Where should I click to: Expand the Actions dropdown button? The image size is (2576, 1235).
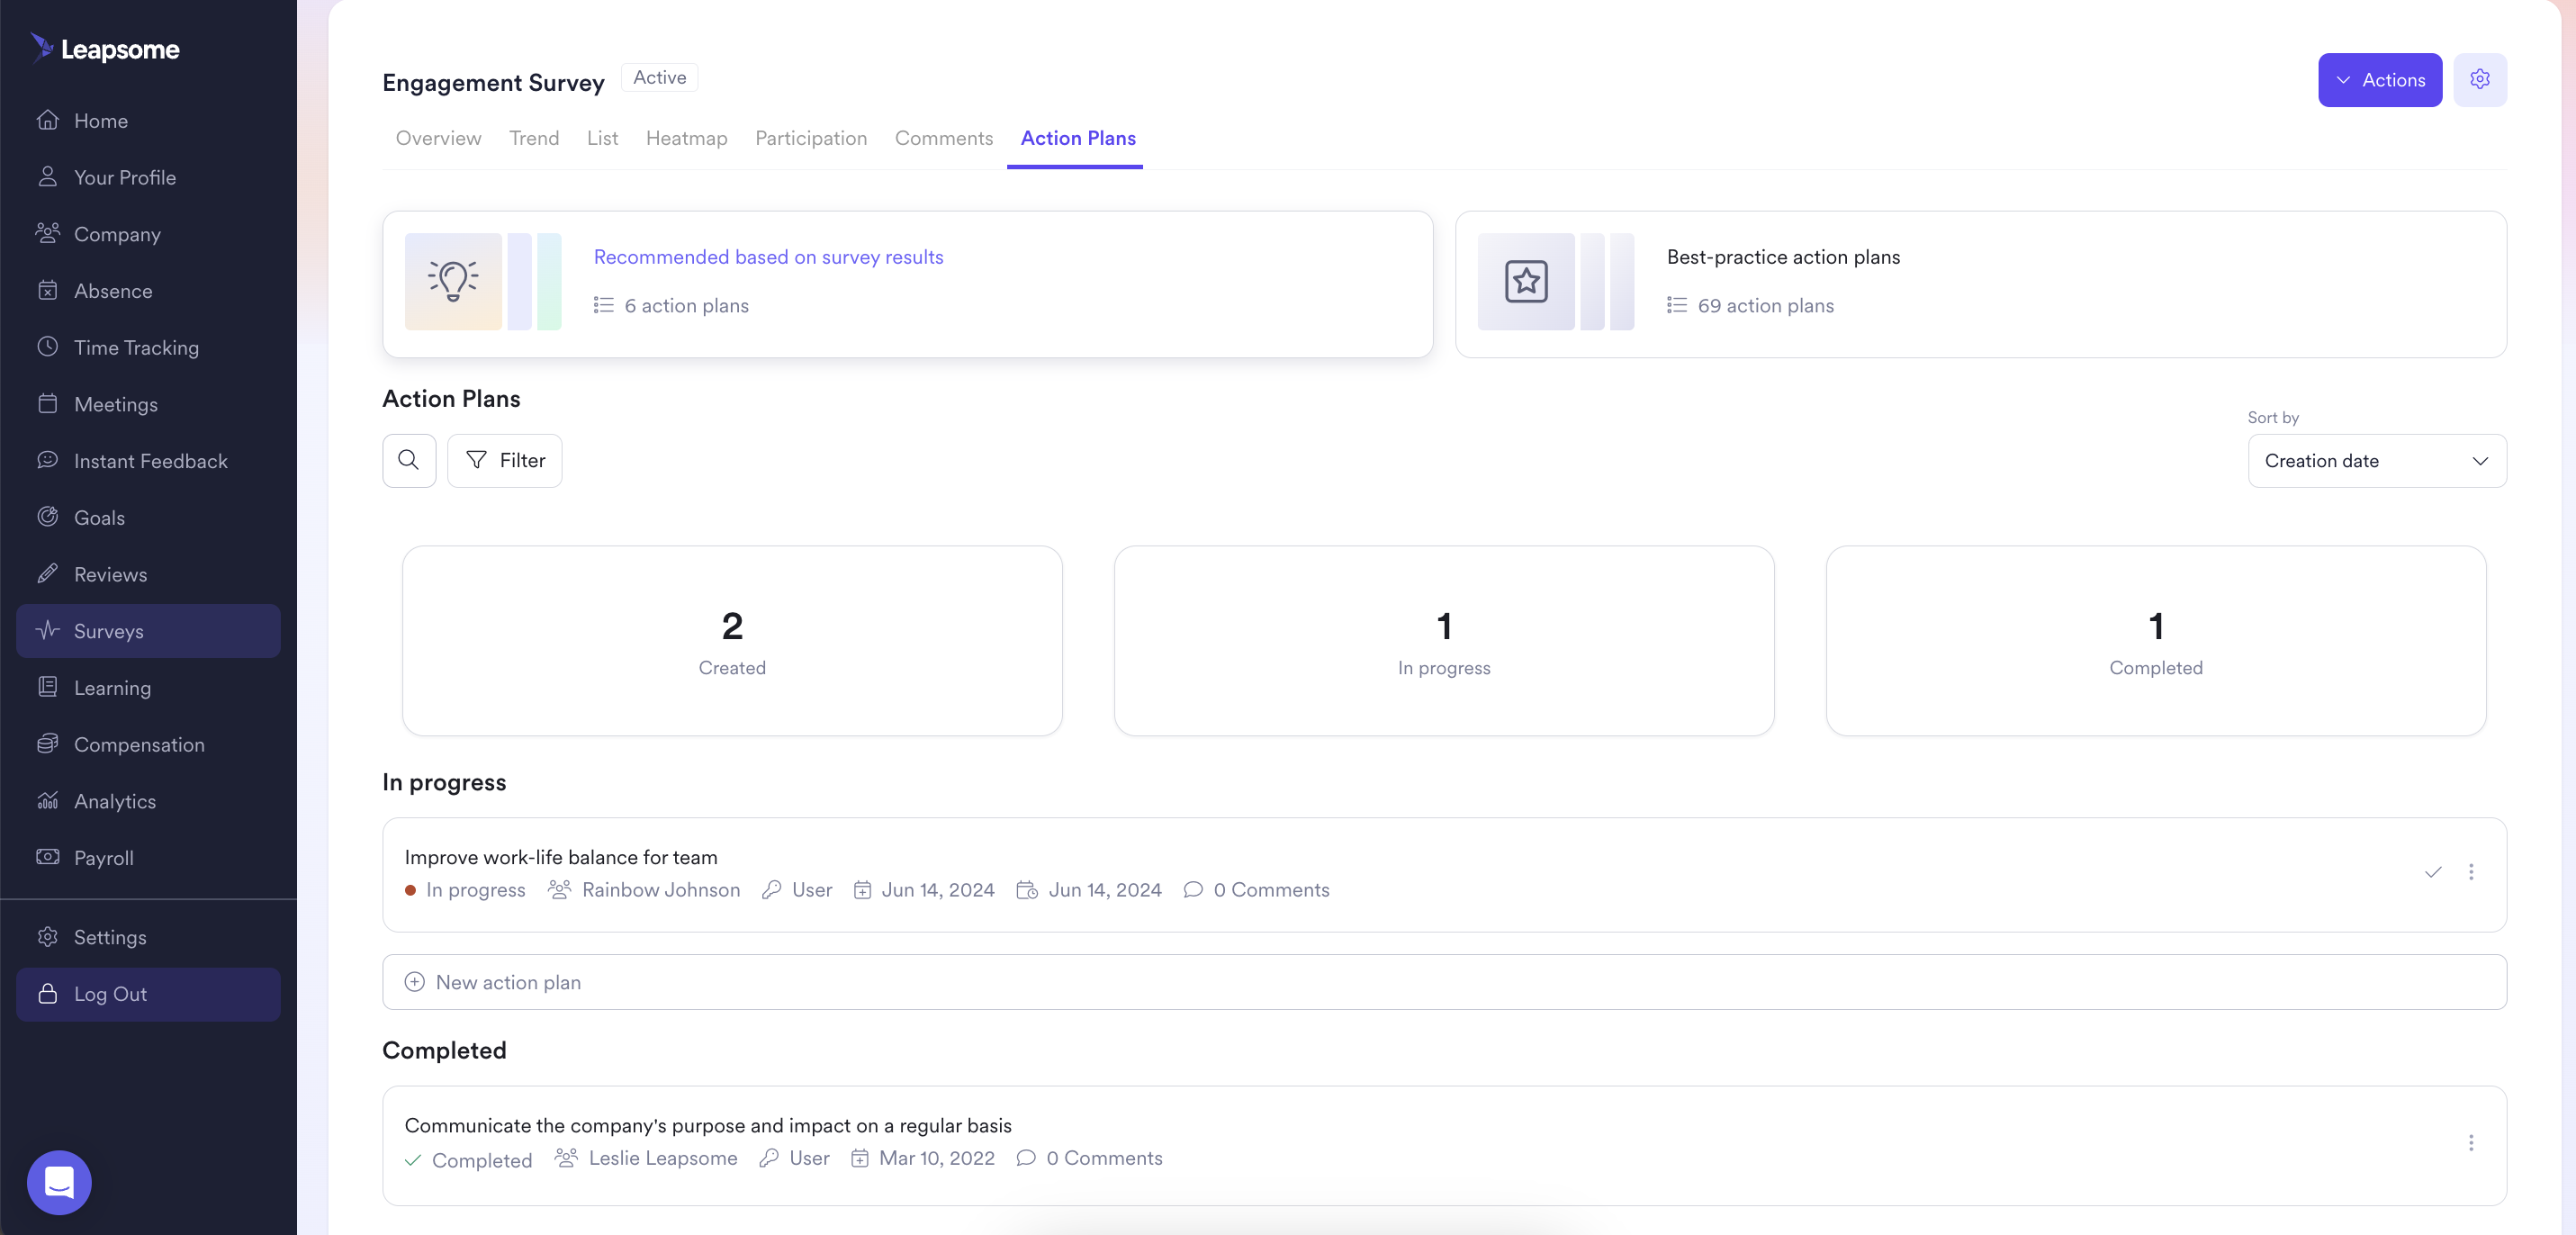[2379, 80]
